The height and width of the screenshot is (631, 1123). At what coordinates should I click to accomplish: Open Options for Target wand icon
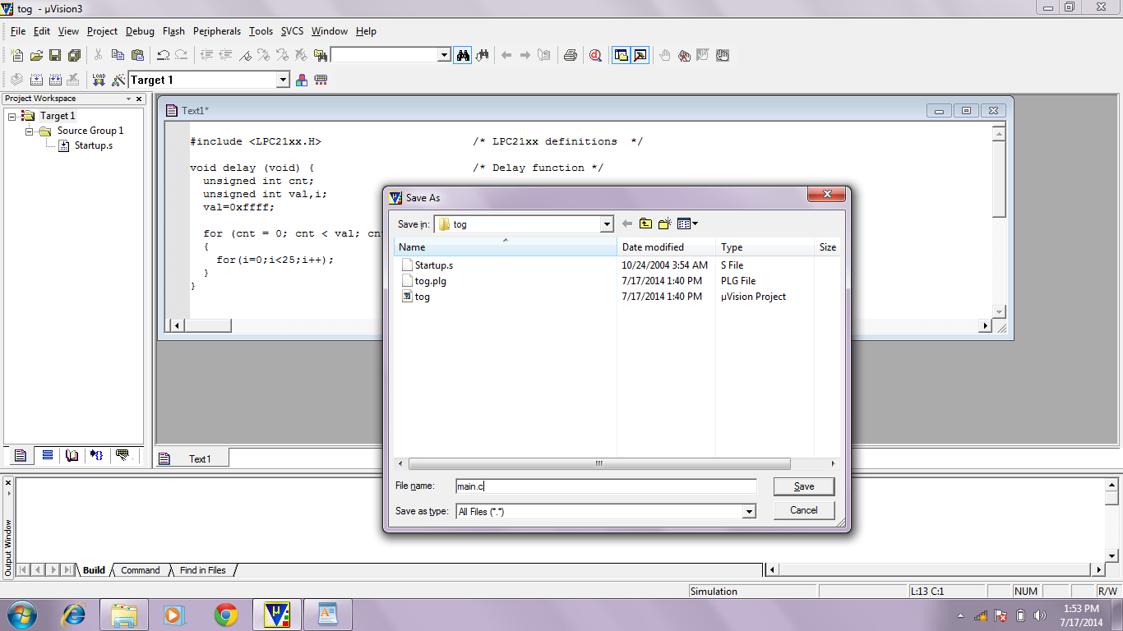pos(118,80)
